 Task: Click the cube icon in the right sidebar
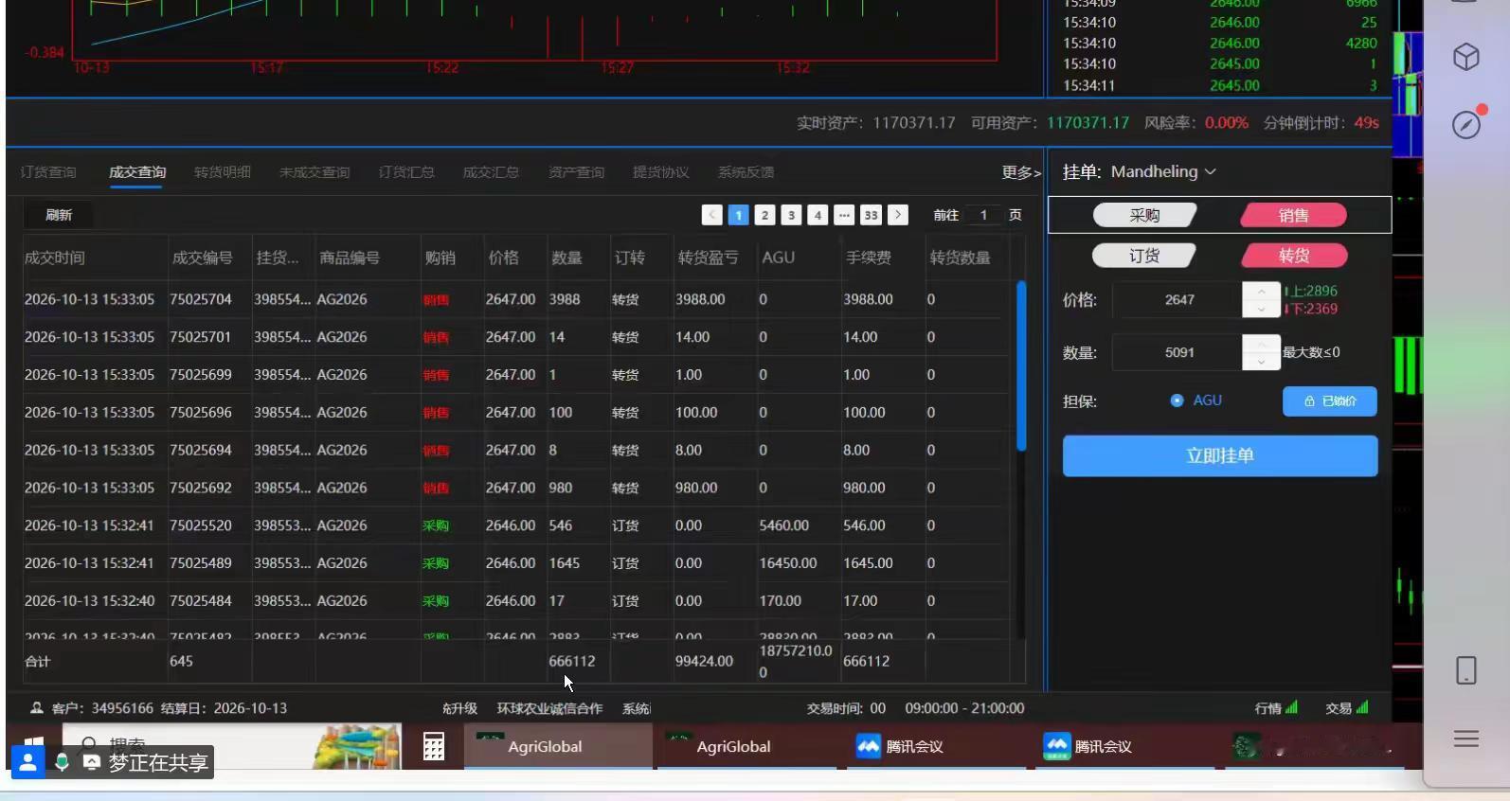[x=1465, y=57]
